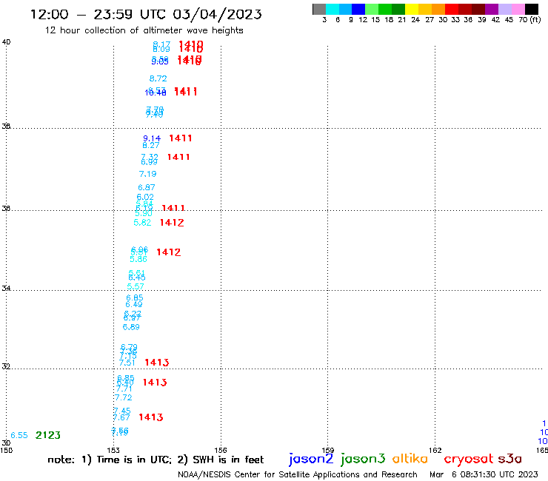Click the wave height value 8.72

pyautogui.click(x=158, y=78)
